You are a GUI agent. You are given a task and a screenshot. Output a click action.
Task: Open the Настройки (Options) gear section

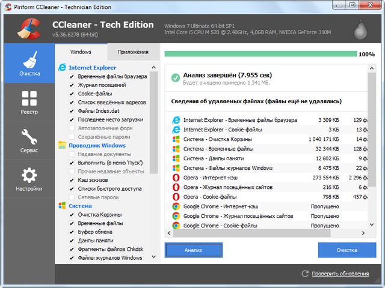[29, 179]
